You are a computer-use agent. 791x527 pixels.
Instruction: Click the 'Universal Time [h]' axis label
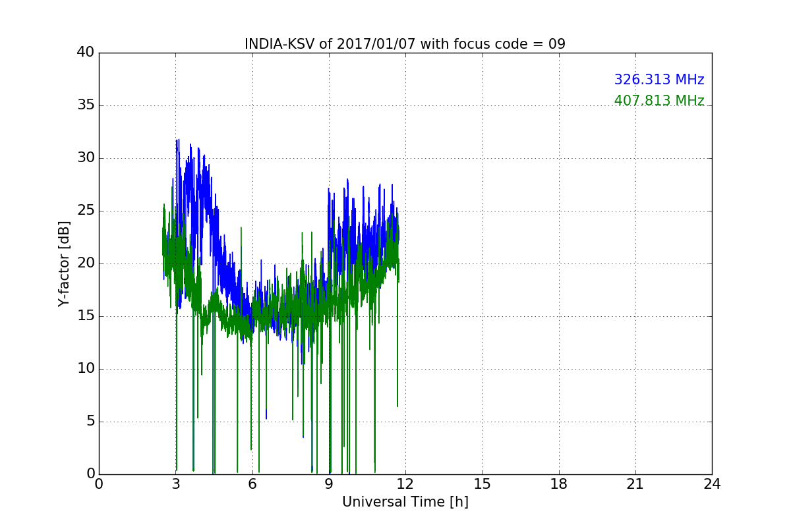tap(405, 502)
